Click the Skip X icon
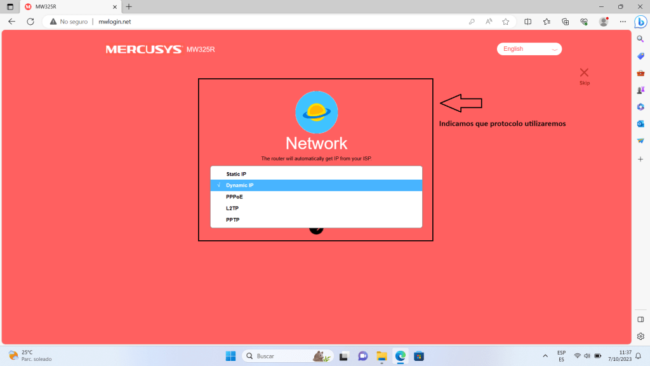This screenshot has height=366, width=650. 584,72
